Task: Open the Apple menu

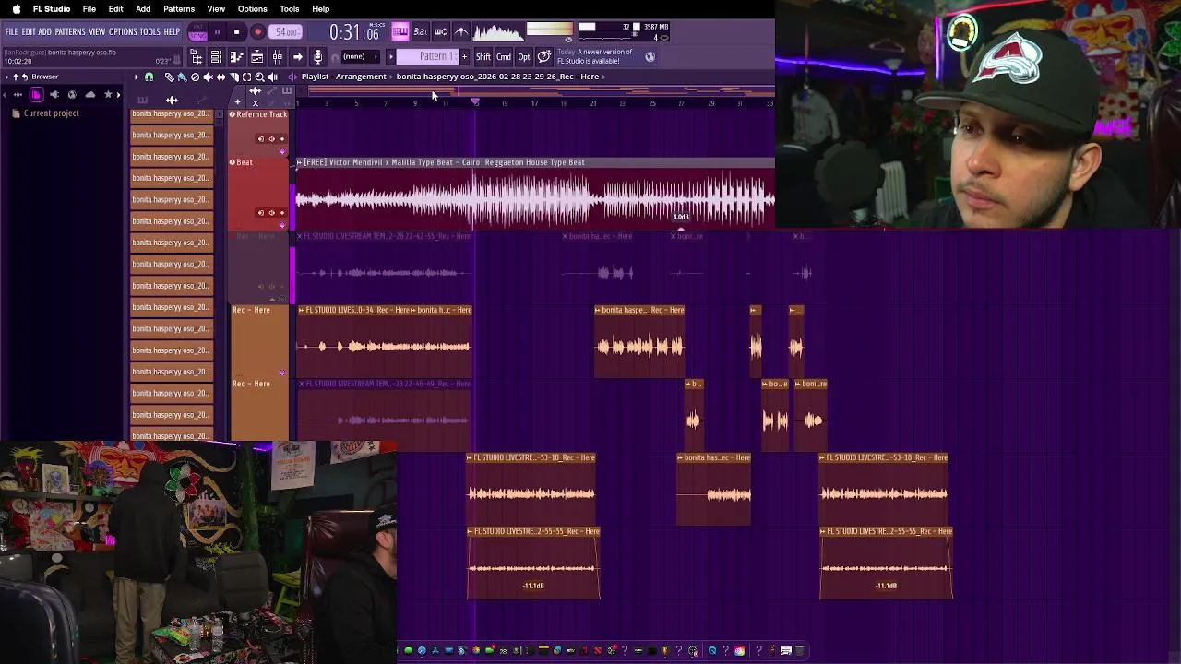Action: tap(16, 9)
